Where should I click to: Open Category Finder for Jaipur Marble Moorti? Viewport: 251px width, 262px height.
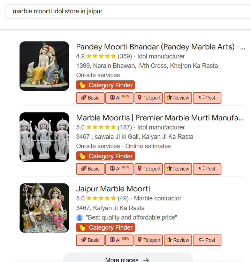coord(105,228)
